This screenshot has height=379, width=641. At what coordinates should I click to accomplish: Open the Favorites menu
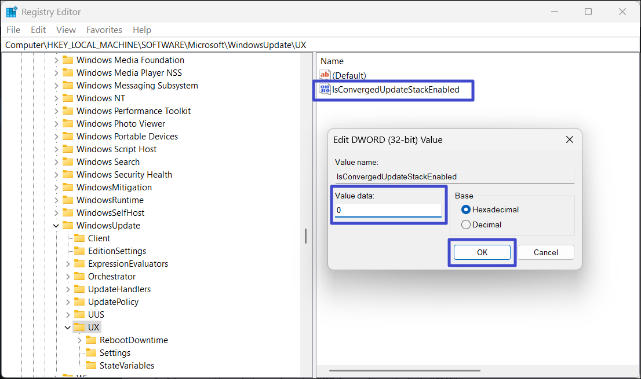104,30
